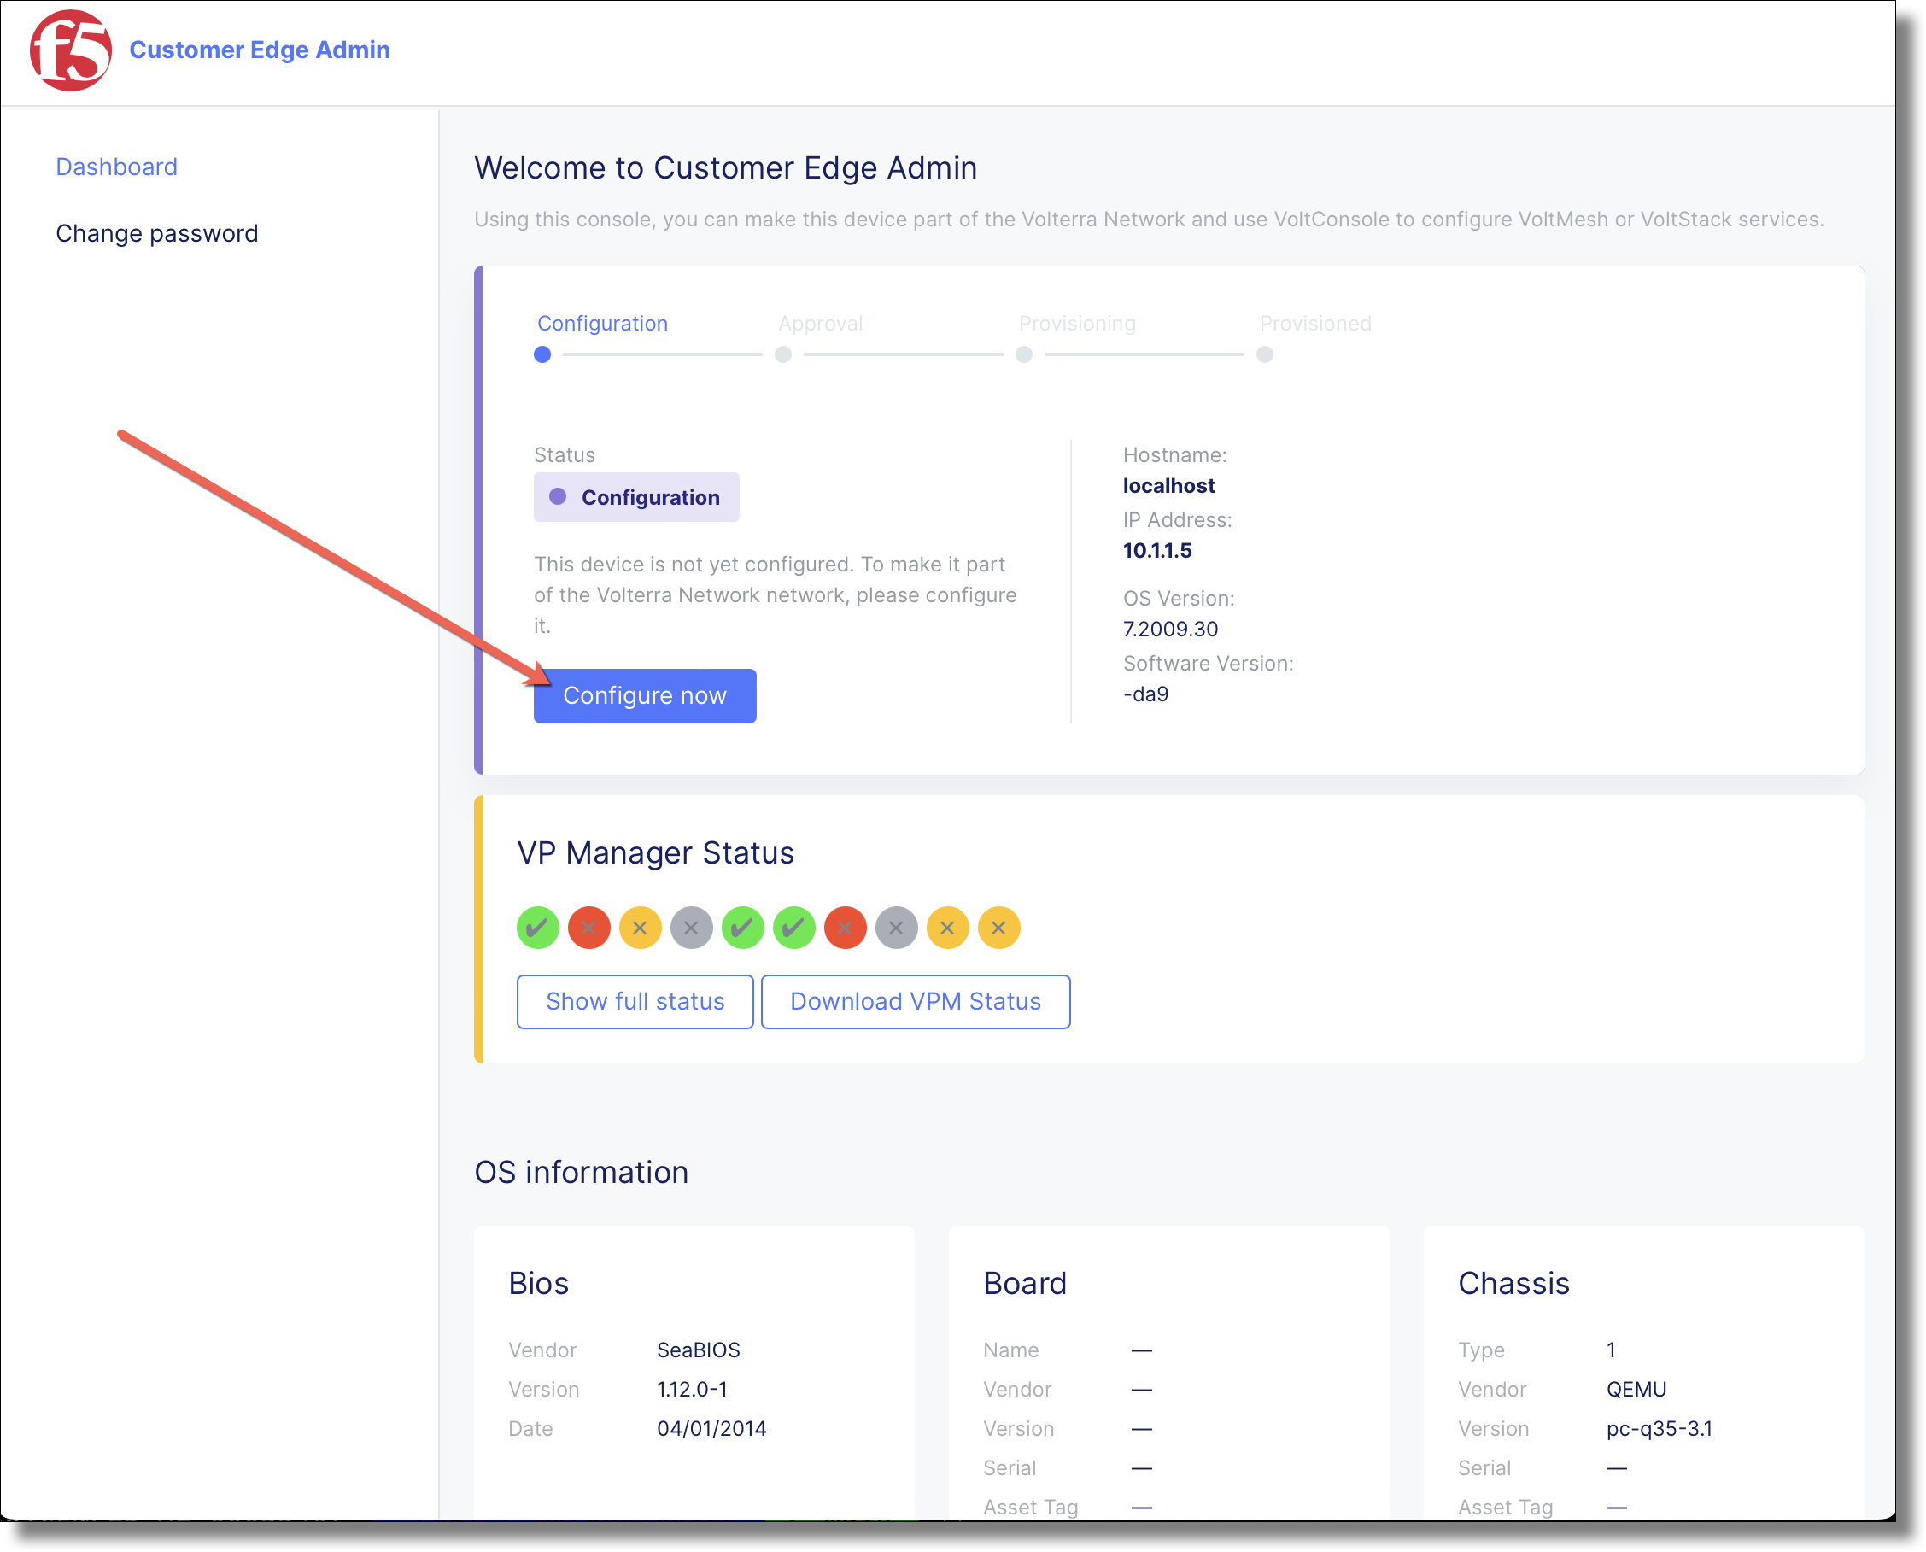Click the blue Configuration progress dot
The width and height of the screenshot is (1926, 1552).
click(542, 355)
